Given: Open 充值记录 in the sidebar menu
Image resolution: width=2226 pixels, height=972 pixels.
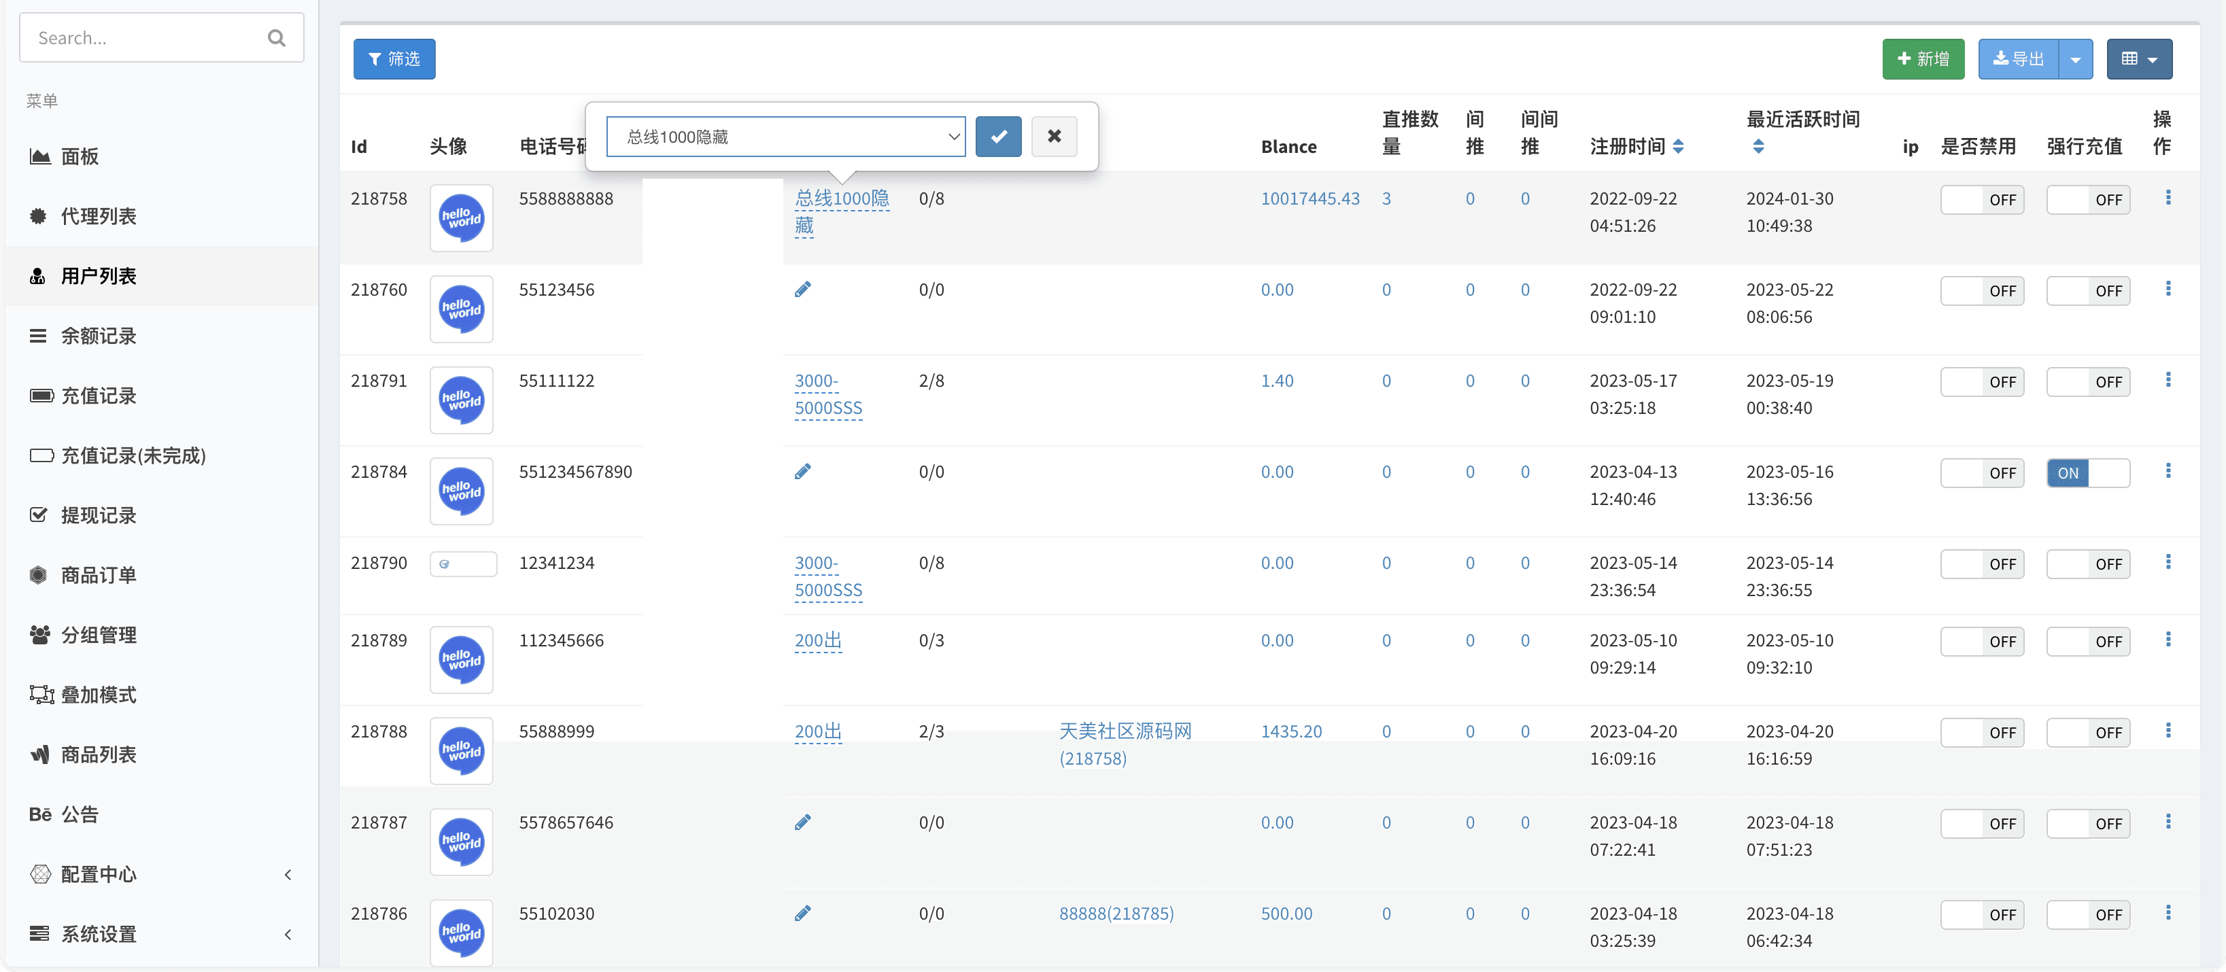Looking at the screenshot, I should (99, 396).
